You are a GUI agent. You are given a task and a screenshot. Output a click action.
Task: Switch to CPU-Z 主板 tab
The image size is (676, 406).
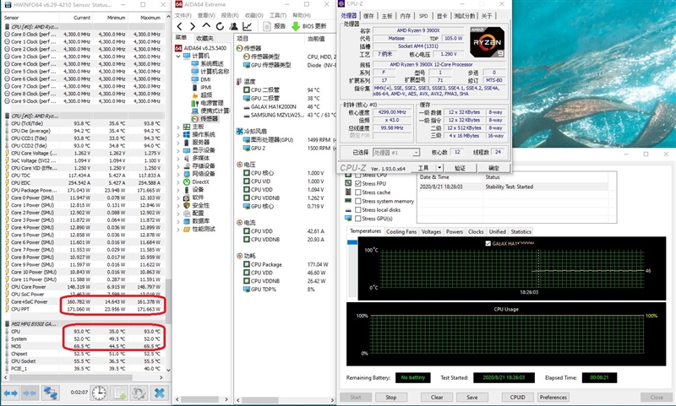387,16
